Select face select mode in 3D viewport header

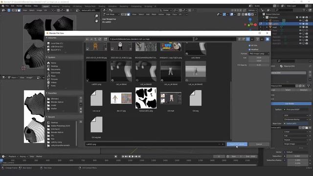point(129,14)
